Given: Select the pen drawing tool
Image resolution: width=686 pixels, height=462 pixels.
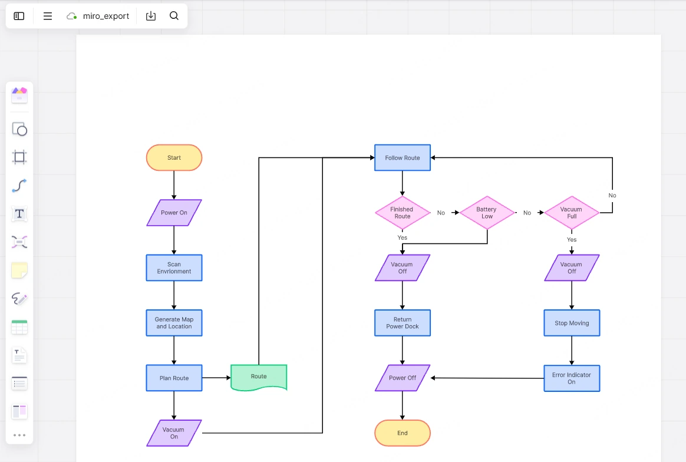Looking at the screenshot, I should pos(19,298).
